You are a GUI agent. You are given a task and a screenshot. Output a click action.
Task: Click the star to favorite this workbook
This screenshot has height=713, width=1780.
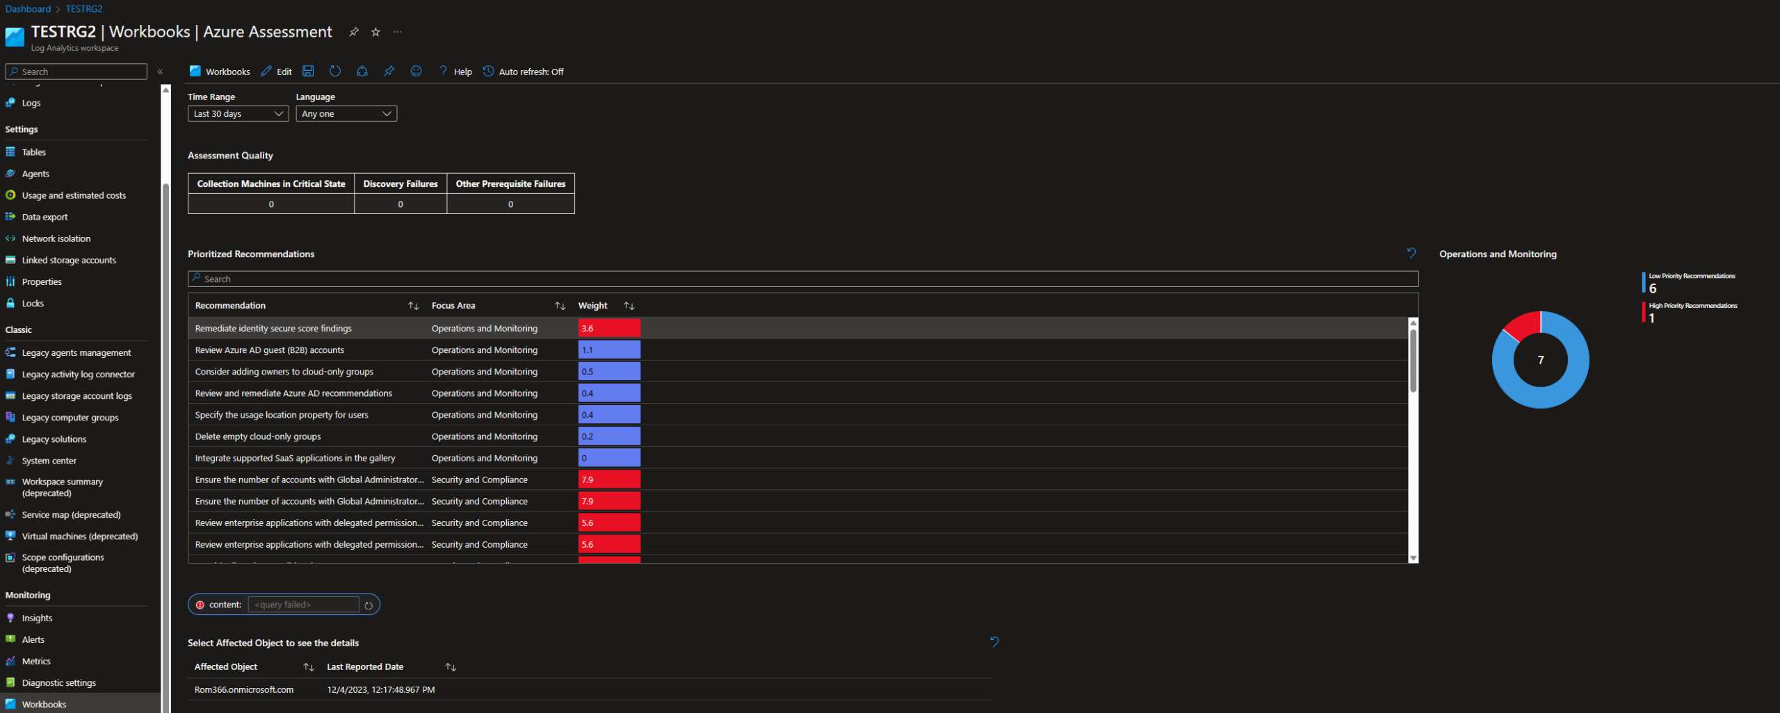coord(375,32)
